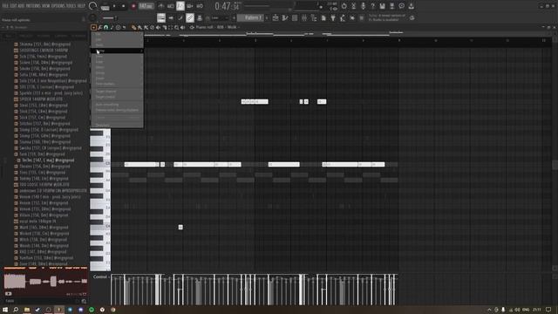Open File Explorer from the taskbar
This screenshot has width=558, height=314.
click(27, 310)
